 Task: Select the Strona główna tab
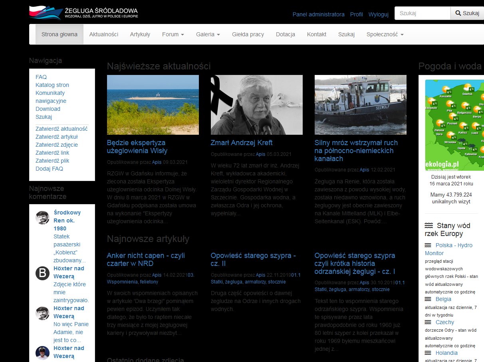[60, 34]
